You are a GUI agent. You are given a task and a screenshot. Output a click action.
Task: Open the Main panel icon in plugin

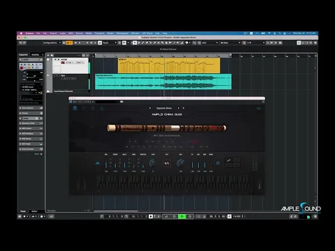(x=75, y=108)
